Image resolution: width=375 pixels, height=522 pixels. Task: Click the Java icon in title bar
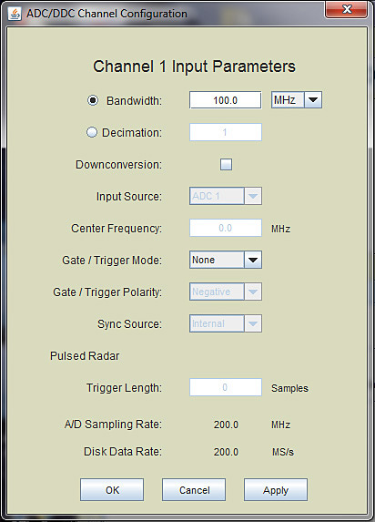(15, 14)
